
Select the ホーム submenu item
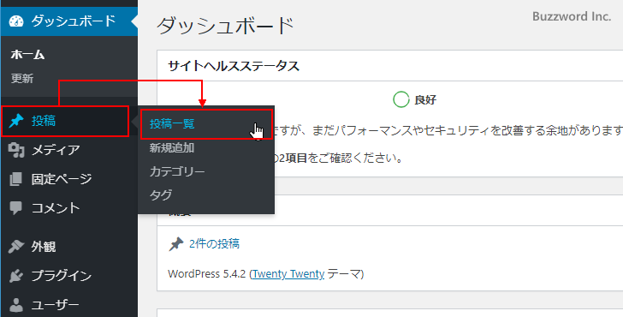click(x=27, y=55)
